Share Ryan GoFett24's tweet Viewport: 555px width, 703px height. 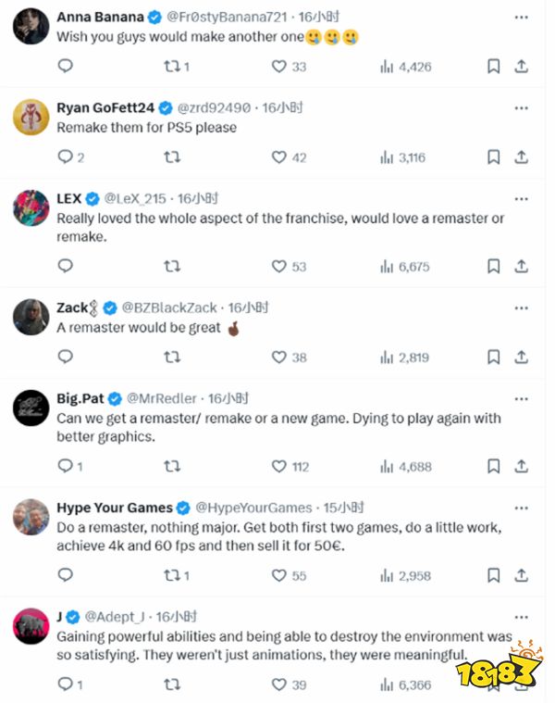tap(521, 157)
